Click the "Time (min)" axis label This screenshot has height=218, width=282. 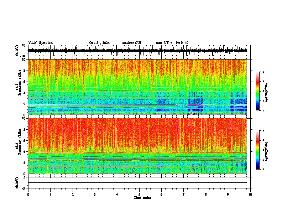(142, 198)
